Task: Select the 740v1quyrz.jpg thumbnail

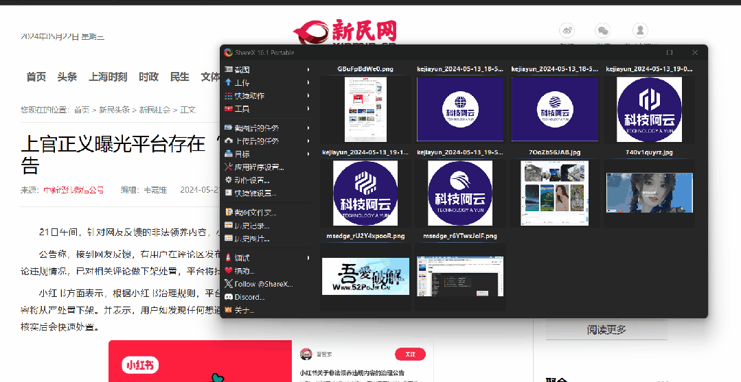Action: click(650, 193)
